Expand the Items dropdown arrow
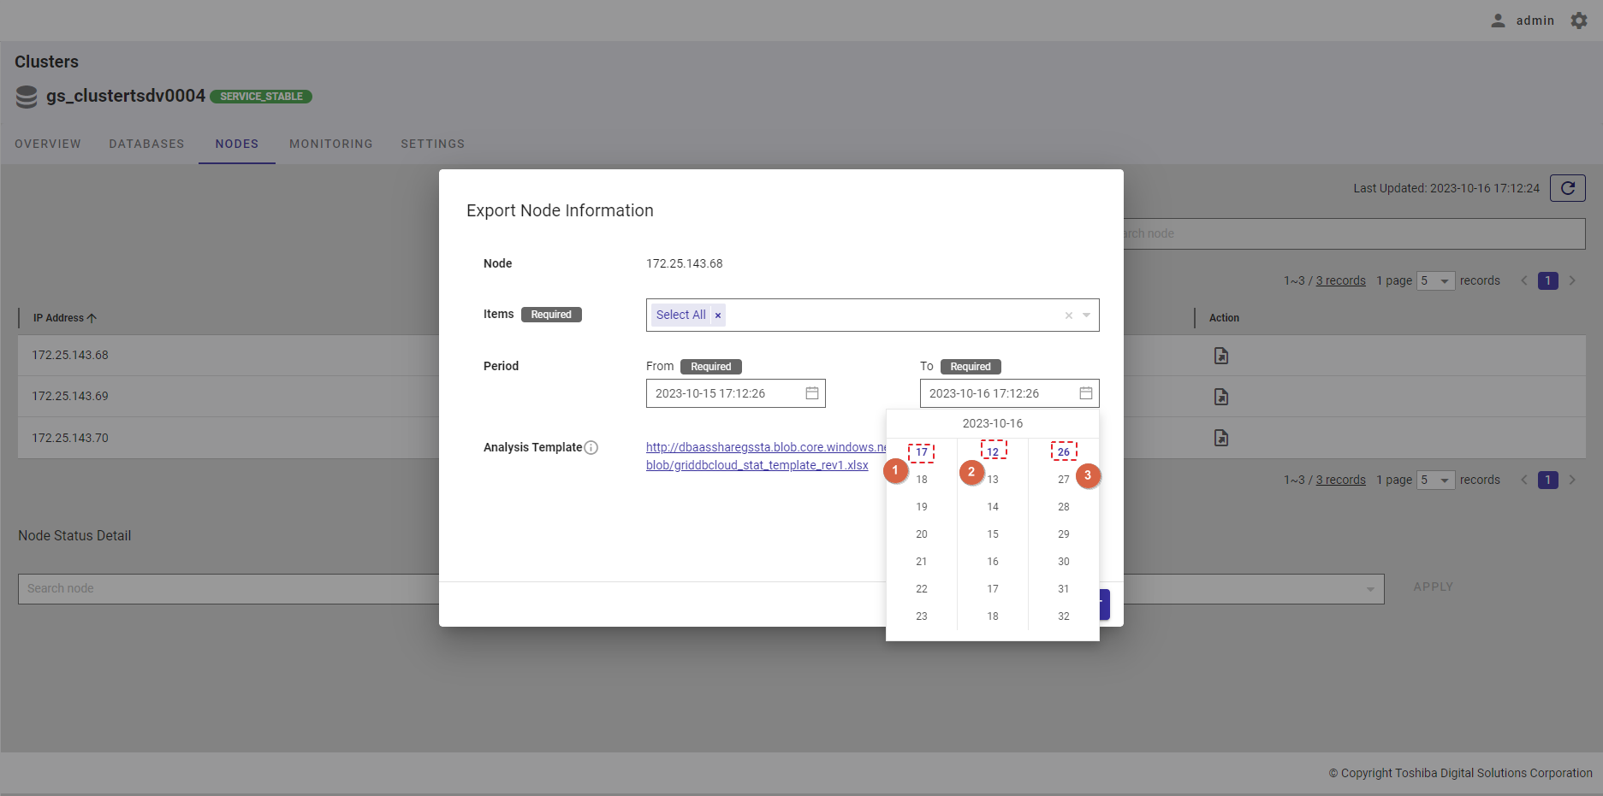The height and width of the screenshot is (796, 1603). coord(1087,315)
